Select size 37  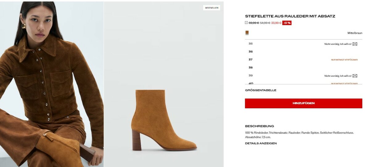251,60
